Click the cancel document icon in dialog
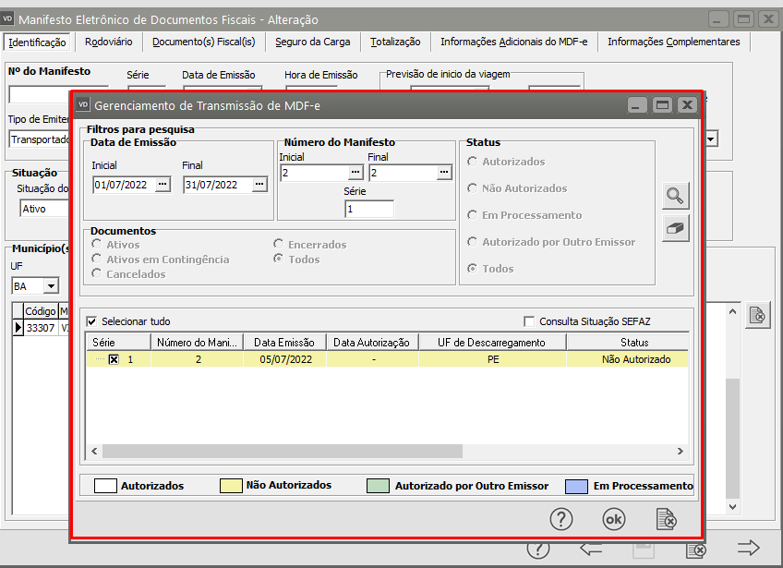The width and height of the screenshot is (783, 568). pos(666,519)
